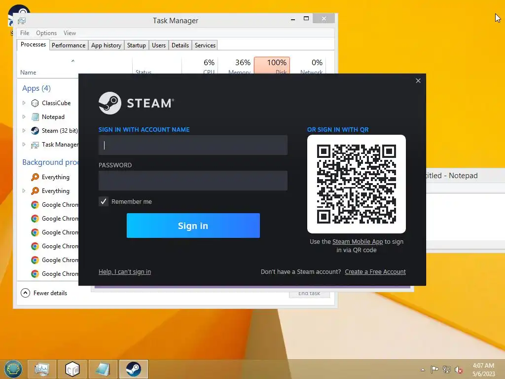Open network tray icon
This screenshot has width=505, height=379.
[x=446, y=369]
